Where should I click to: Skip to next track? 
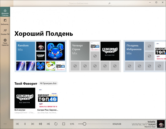(33, 124)
